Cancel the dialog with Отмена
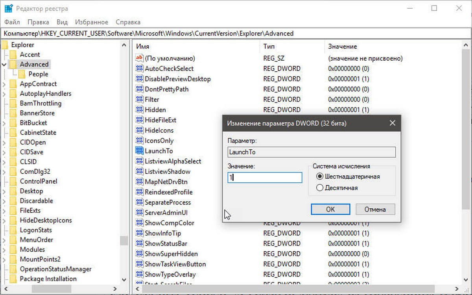472x295 pixels. (x=375, y=209)
